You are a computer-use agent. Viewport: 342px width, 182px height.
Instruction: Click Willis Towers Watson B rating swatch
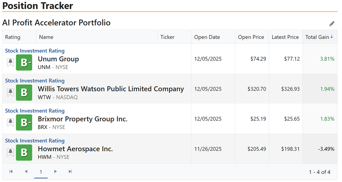point(24,93)
